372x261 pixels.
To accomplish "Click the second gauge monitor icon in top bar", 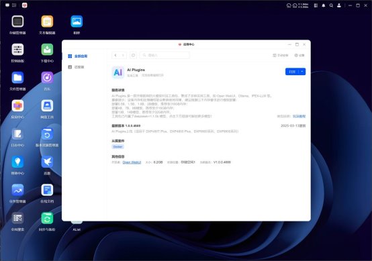I will point(295,5).
